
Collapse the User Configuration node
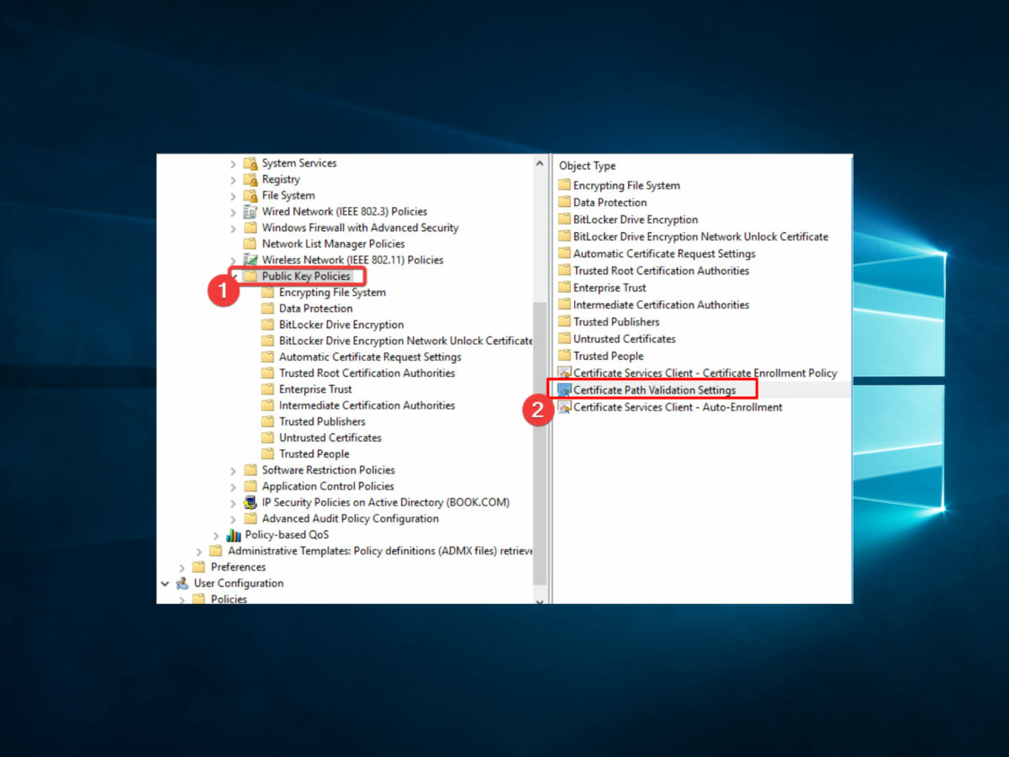[x=165, y=583]
